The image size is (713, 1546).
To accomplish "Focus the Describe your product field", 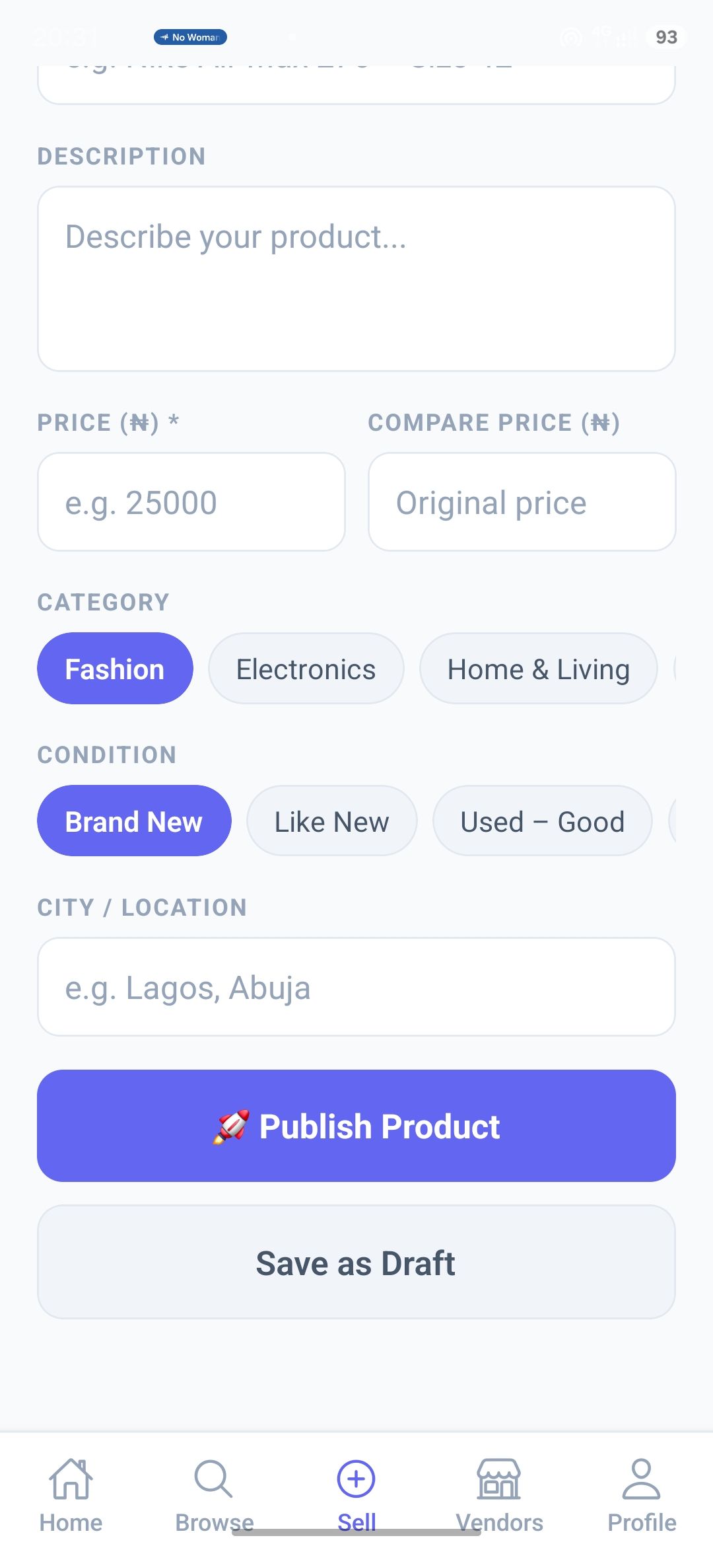I will pos(356,279).
